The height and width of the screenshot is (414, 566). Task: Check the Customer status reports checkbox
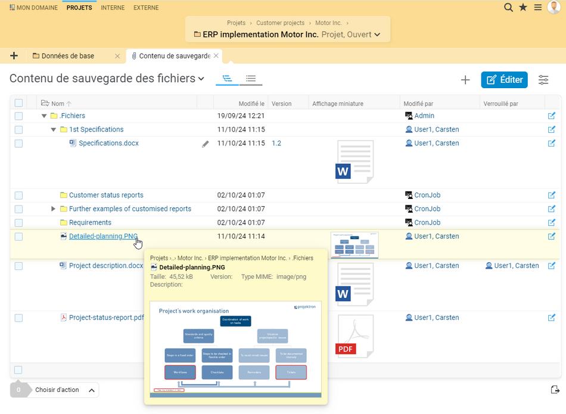coord(18,195)
